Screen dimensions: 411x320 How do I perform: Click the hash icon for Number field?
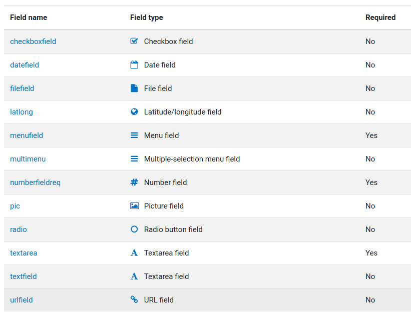(134, 182)
